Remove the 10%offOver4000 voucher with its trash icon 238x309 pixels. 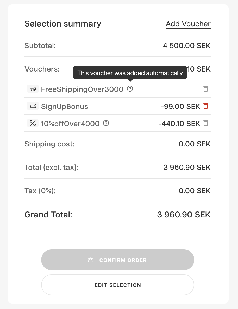tap(206, 123)
